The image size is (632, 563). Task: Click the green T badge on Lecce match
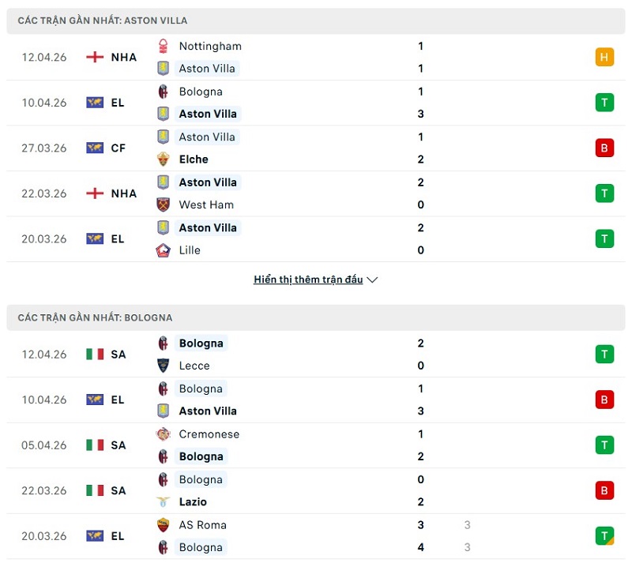point(604,354)
